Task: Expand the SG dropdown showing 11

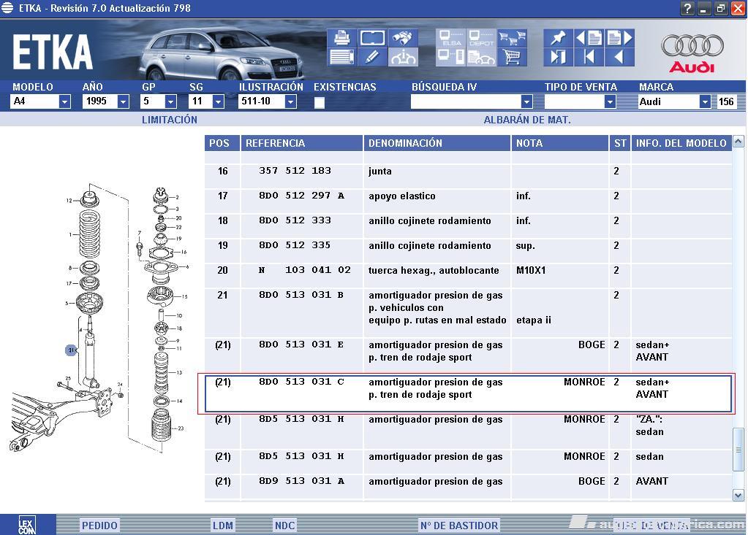Action: click(x=218, y=101)
